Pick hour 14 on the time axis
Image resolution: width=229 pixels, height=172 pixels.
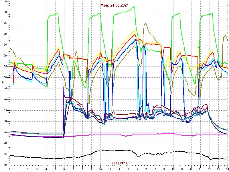pyautogui.click(x=137, y=169)
